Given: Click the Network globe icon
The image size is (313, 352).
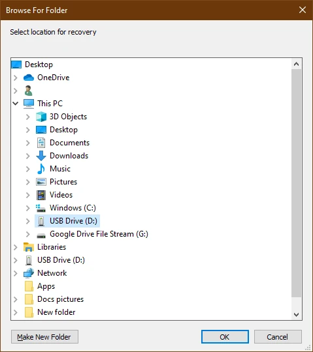Looking at the screenshot, I should point(29,273).
